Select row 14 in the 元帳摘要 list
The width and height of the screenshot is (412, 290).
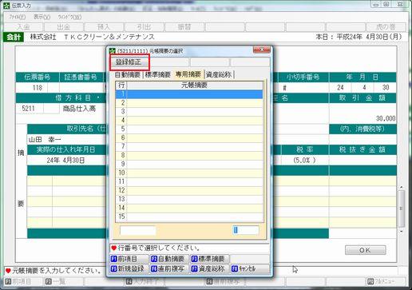(x=189, y=208)
